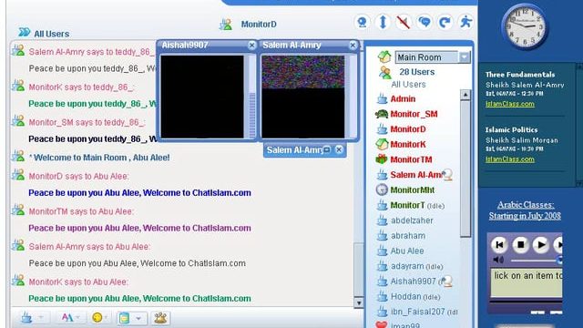The width and height of the screenshot is (583, 328).
Task: Select adayram (Idle) in the user list
Action: [x=417, y=266]
